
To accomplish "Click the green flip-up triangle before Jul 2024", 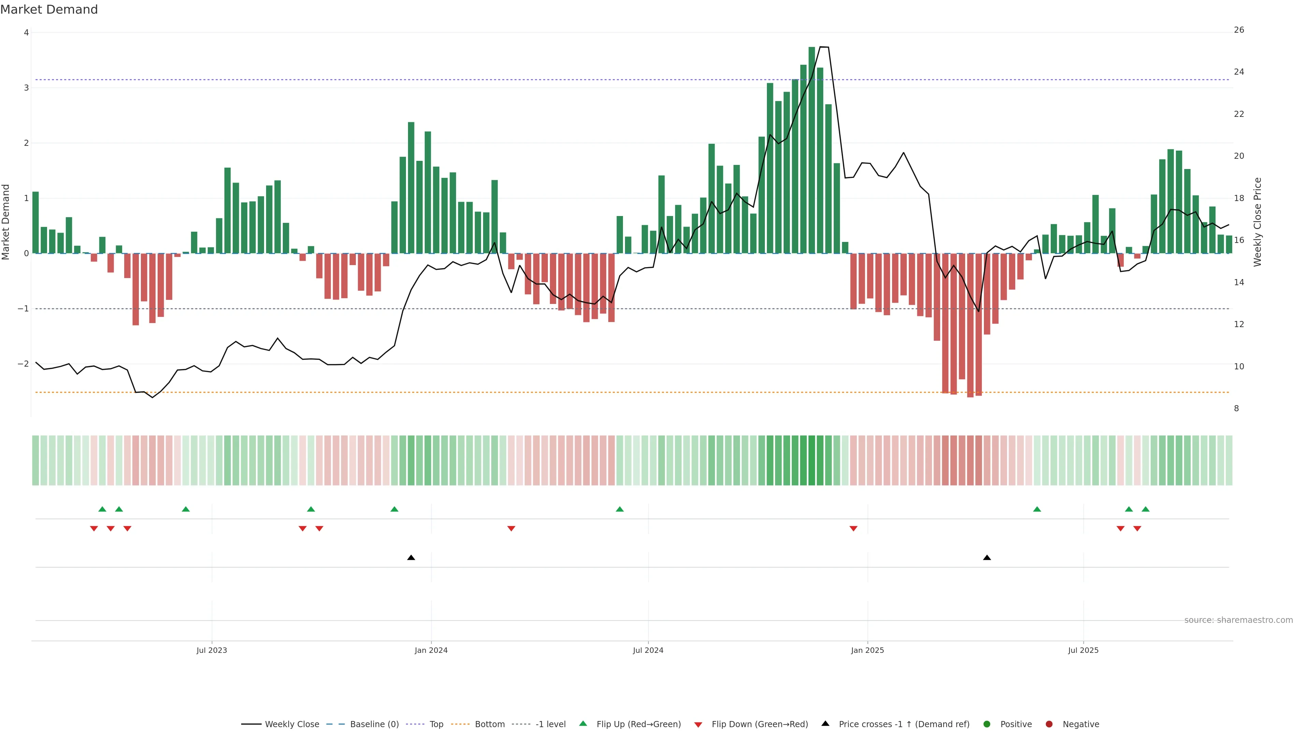I will pyautogui.click(x=620, y=509).
